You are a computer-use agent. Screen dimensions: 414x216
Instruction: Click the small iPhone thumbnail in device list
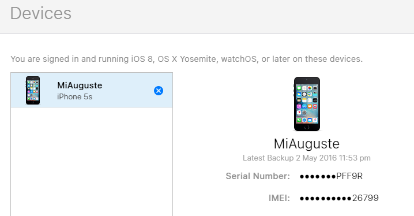point(33,91)
